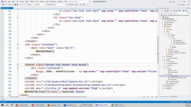Click the @RenderBody() call on line 34
Screen dimensions: 191x107
pyautogui.click(x=45, y=51)
